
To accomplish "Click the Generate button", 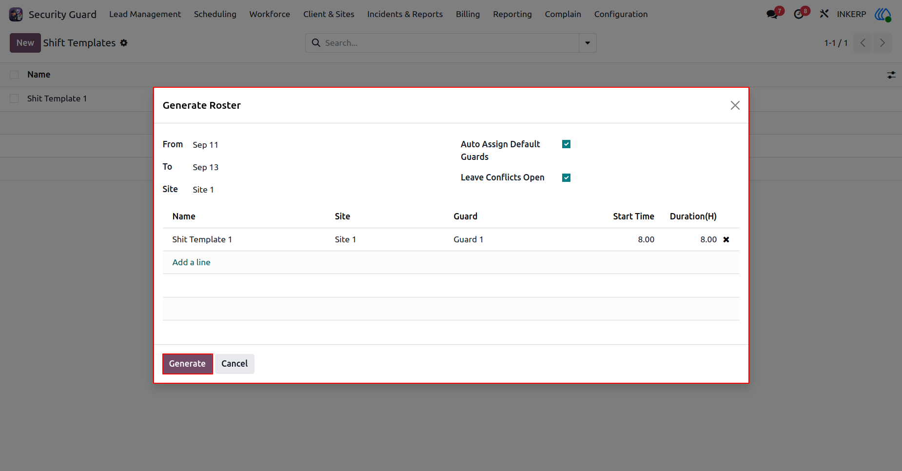I will 187,364.
